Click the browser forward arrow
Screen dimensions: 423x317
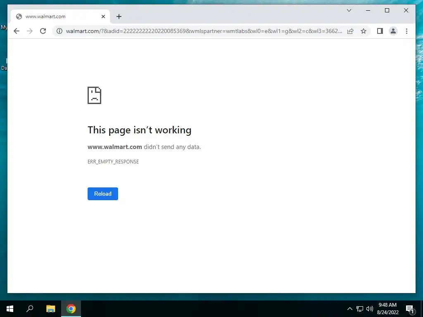pos(30,31)
